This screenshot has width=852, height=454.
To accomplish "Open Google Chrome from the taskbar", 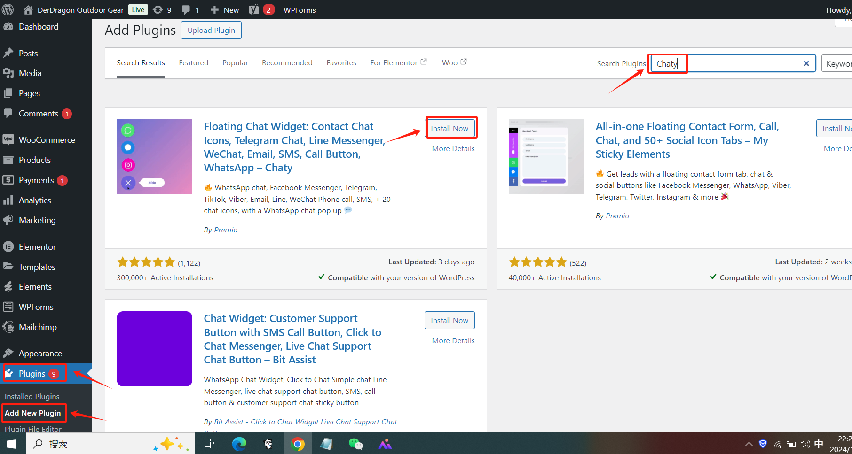I will pos(298,443).
